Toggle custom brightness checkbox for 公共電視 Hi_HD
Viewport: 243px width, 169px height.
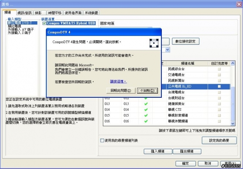(219, 86)
